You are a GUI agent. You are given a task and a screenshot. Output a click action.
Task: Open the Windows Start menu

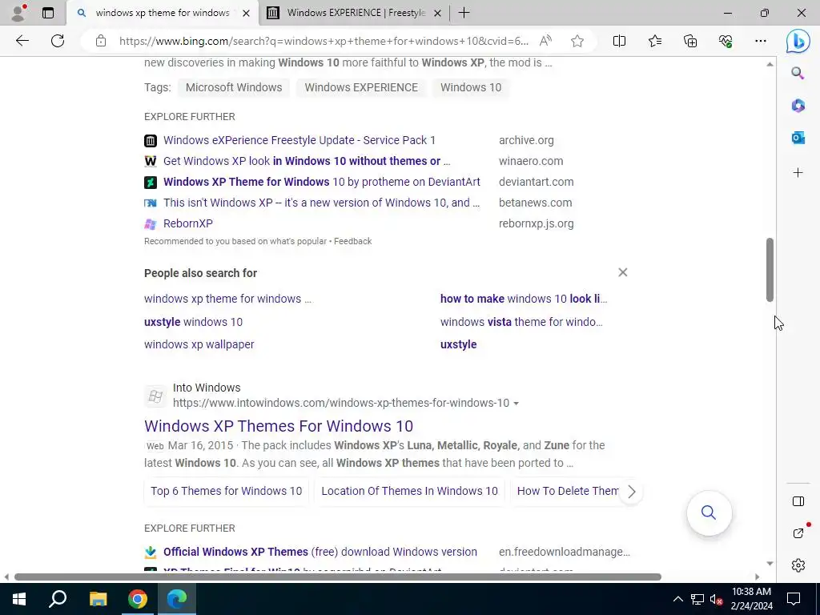[x=19, y=599]
